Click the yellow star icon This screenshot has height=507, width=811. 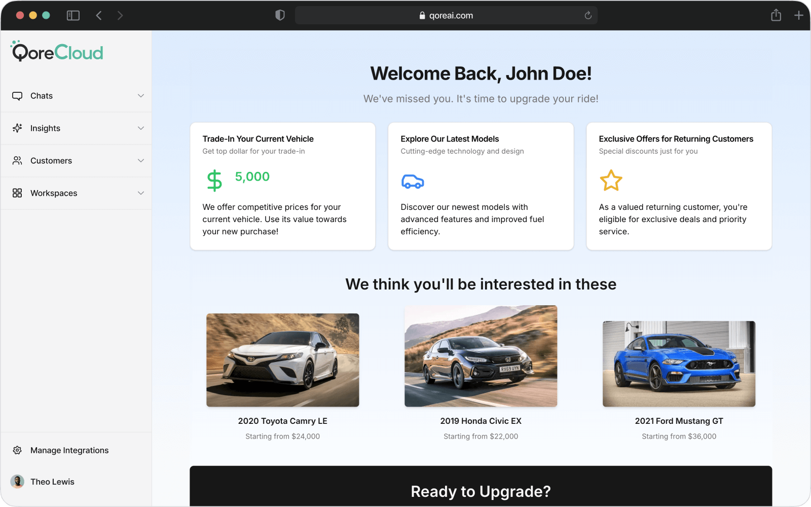click(611, 180)
